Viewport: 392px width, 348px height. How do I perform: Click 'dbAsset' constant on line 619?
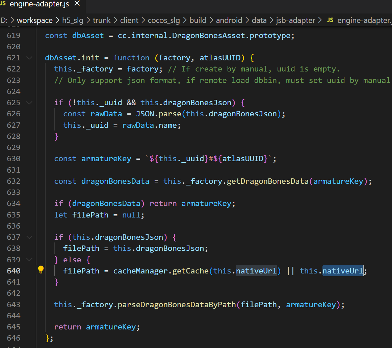tap(88, 35)
